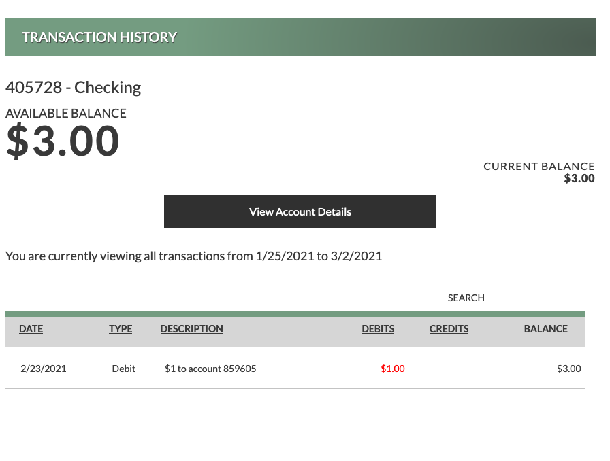Click the Debit type cell
610x461 pixels.
(124, 369)
